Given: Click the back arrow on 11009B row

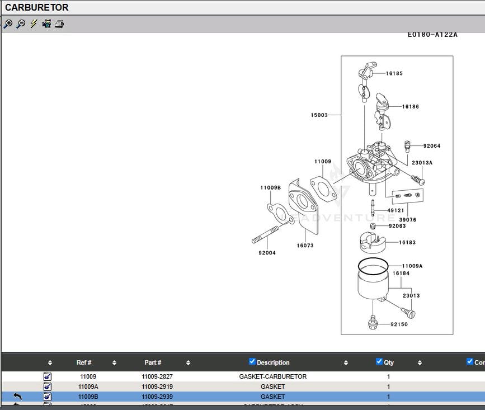Looking at the screenshot, I should click(17, 397).
